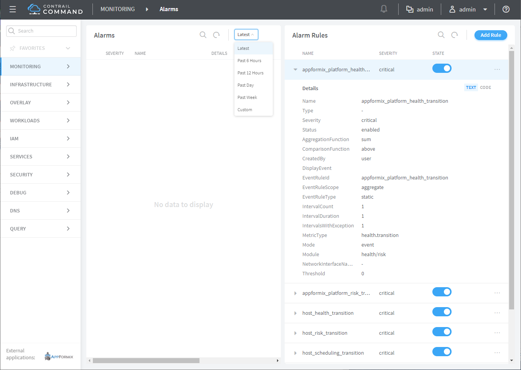Open the MONITORING sidebar section
Image resolution: width=521 pixels, height=370 pixels.
pyautogui.click(x=40, y=66)
